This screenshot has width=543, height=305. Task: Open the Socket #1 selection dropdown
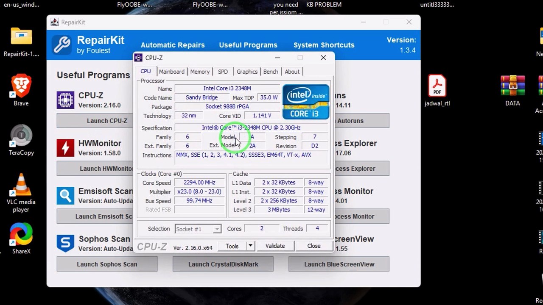(x=198, y=229)
